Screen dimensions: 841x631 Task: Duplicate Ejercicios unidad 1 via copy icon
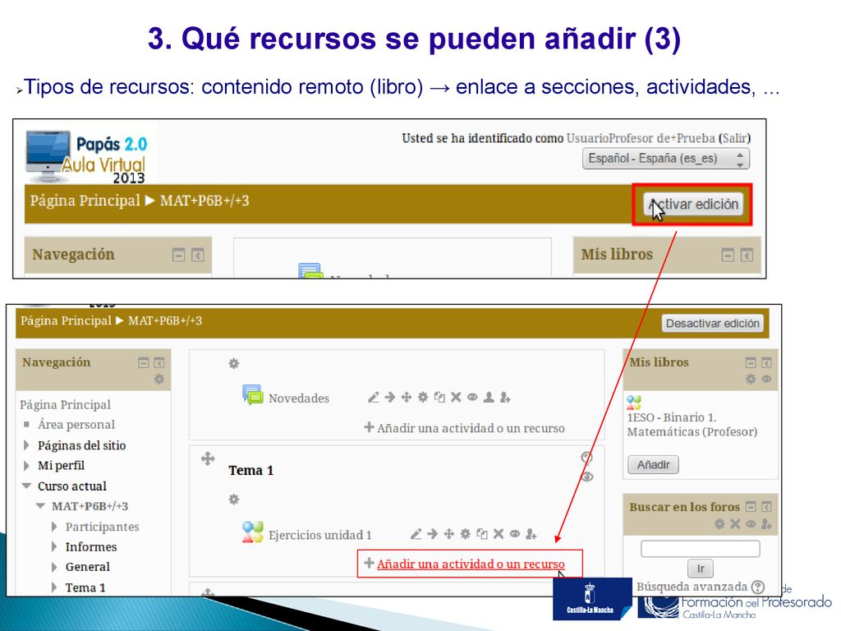[482, 534]
